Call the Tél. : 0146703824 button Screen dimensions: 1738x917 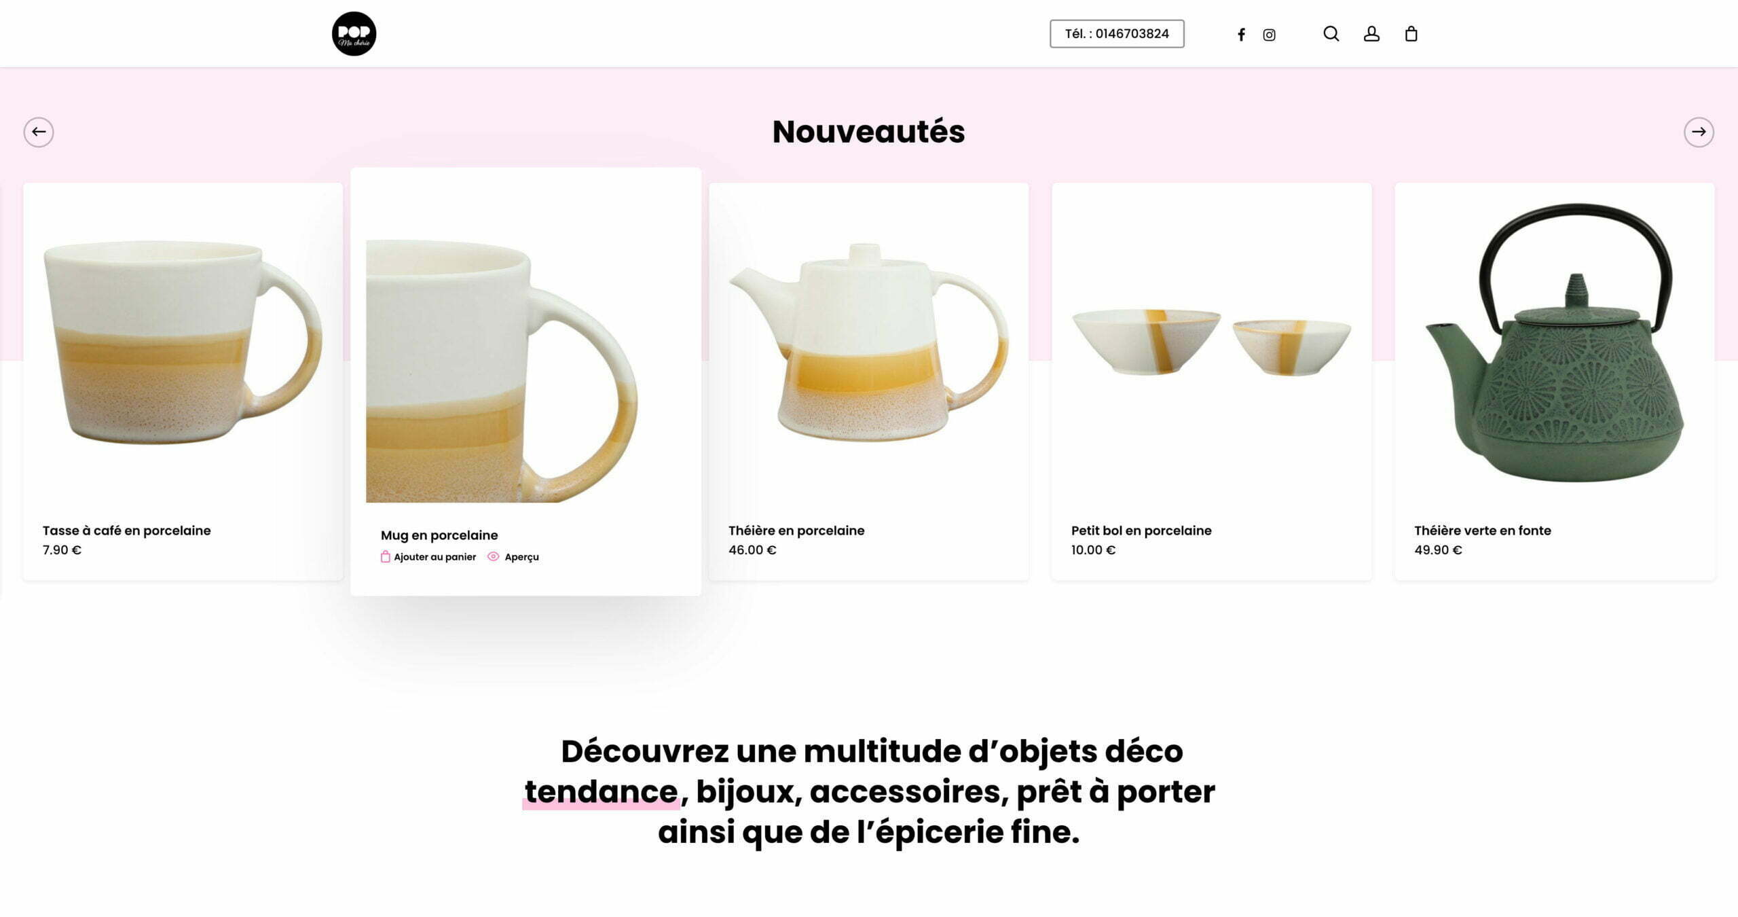pyautogui.click(x=1117, y=33)
